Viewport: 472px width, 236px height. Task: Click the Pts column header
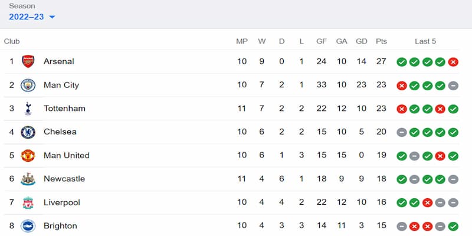coord(382,41)
